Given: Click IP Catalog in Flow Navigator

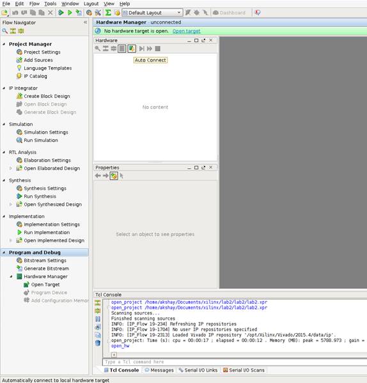Looking at the screenshot, I should (31, 76).
